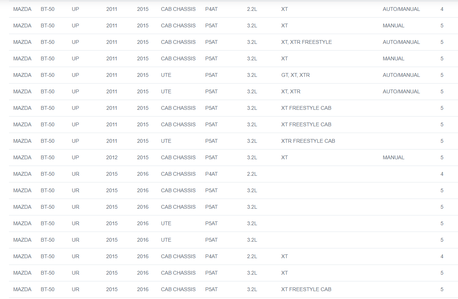Click "P5AT" in the UR row with trim XT
This screenshot has height=299, width=458.
coord(211,273)
